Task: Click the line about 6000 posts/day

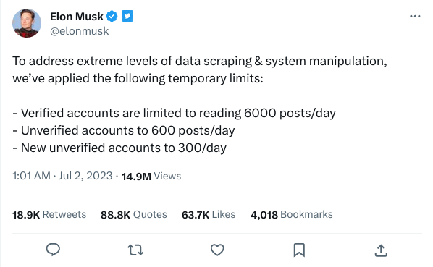Action: coord(174,113)
